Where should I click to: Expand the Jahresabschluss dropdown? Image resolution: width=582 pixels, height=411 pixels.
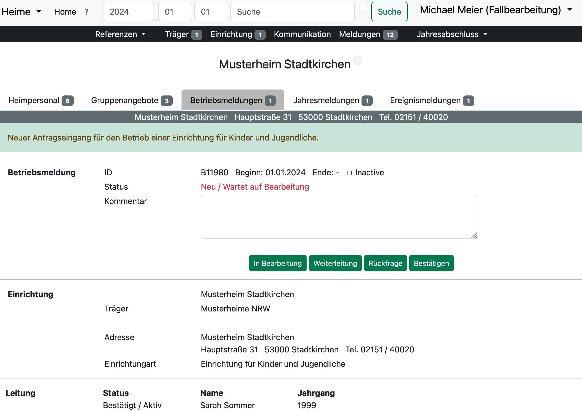tap(452, 34)
